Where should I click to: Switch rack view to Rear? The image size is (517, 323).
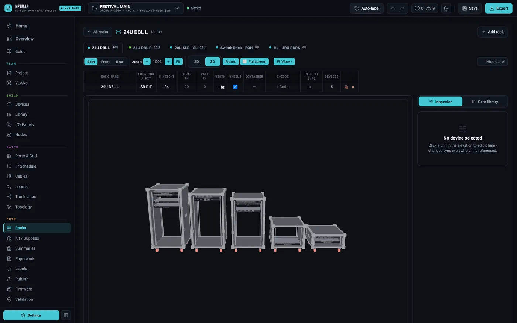pyautogui.click(x=120, y=62)
